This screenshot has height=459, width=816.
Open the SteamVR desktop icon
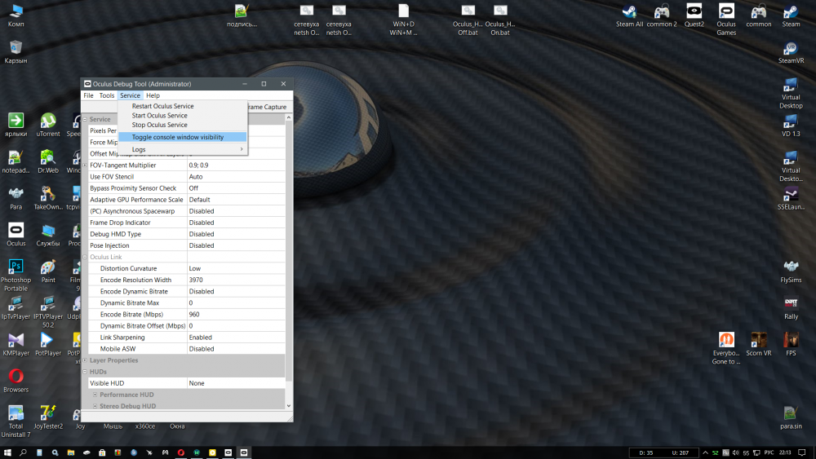click(x=791, y=49)
